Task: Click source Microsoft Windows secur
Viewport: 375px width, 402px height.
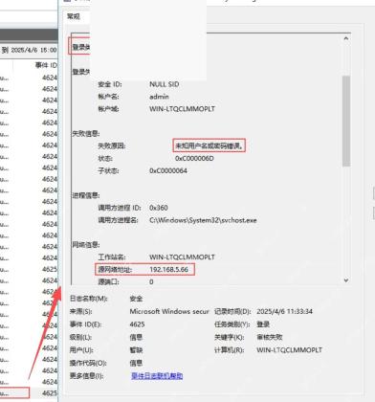Action: click(x=169, y=311)
